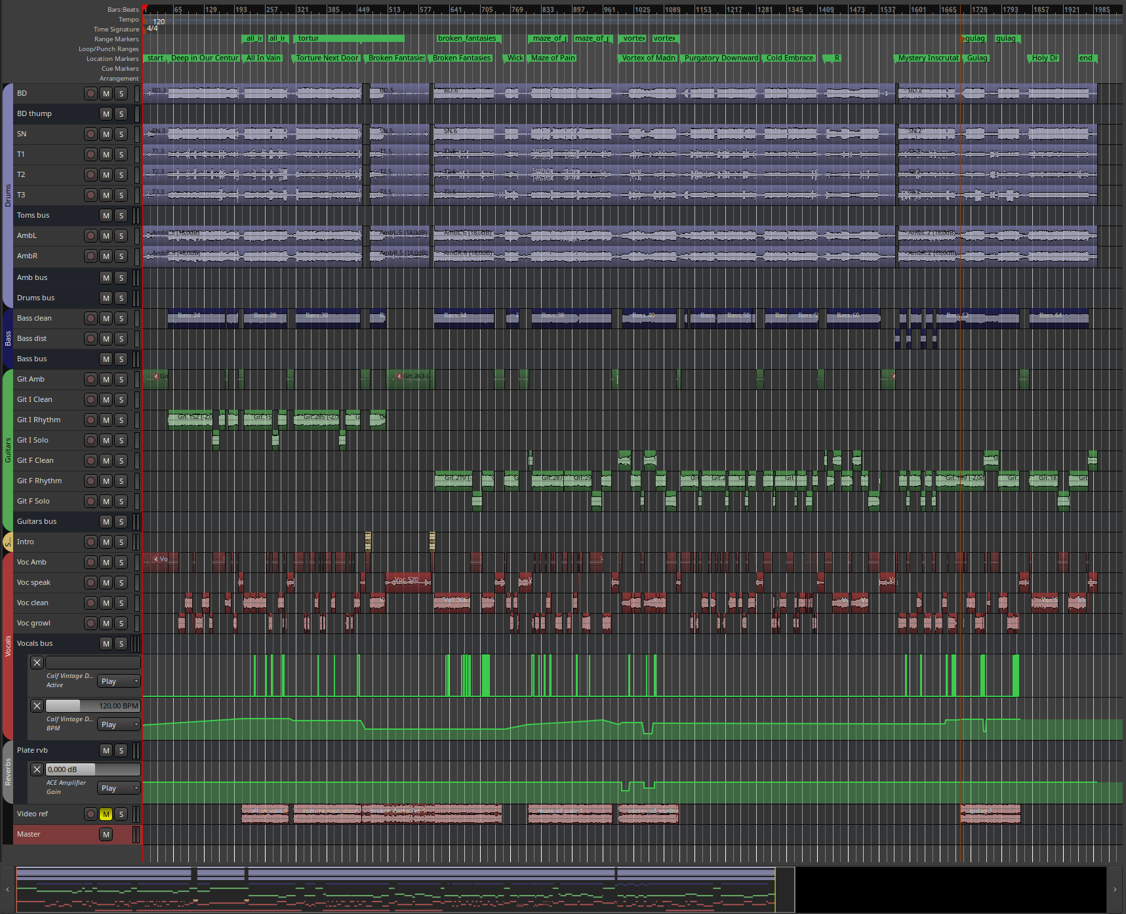Select the Vocals track group tab
This screenshot has width=1126, height=914.
click(x=8, y=646)
